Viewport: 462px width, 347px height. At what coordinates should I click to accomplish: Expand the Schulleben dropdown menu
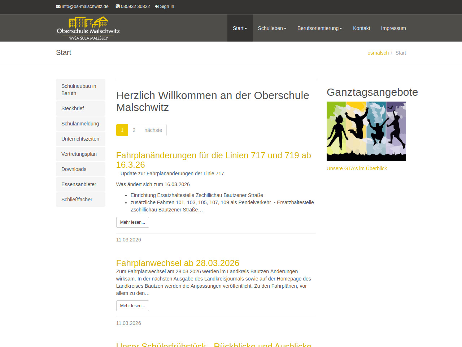coord(272,28)
